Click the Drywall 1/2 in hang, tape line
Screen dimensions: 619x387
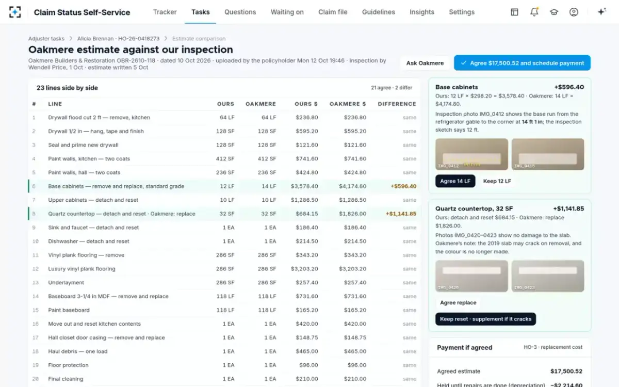96,131
